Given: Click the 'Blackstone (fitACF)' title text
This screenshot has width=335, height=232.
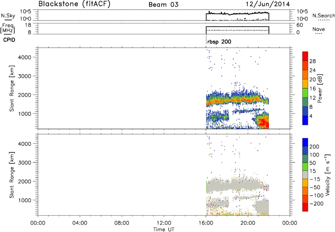Looking at the screenshot, I should coord(74,4).
